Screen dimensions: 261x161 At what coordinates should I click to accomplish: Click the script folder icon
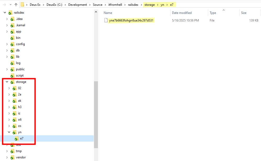click(12, 76)
